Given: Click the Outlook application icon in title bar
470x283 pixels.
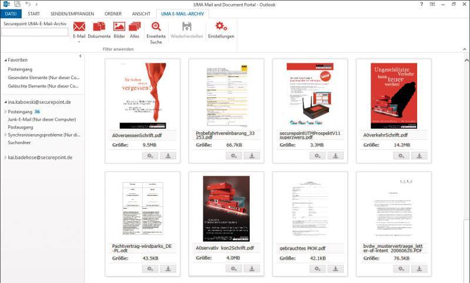Looking at the screenshot, I should click(6, 4).
